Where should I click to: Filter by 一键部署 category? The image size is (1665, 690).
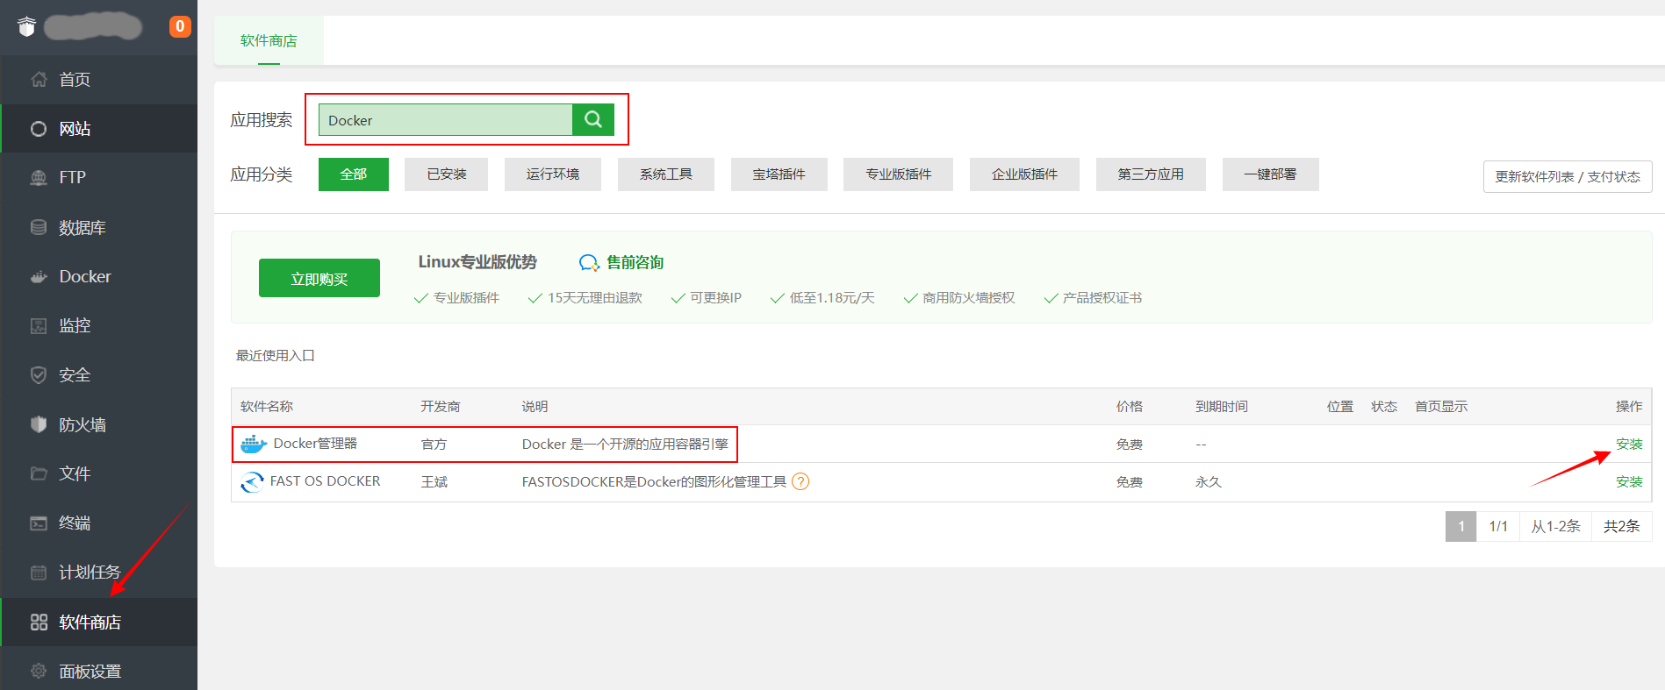(x=1270, y=174)
